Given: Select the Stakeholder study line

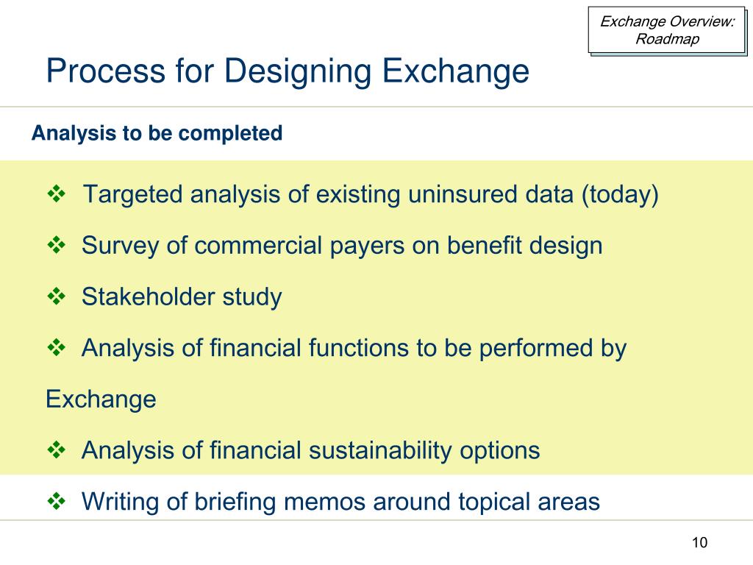Looking at the screenshot, I should pyautogui.click(x=182, y=297).
